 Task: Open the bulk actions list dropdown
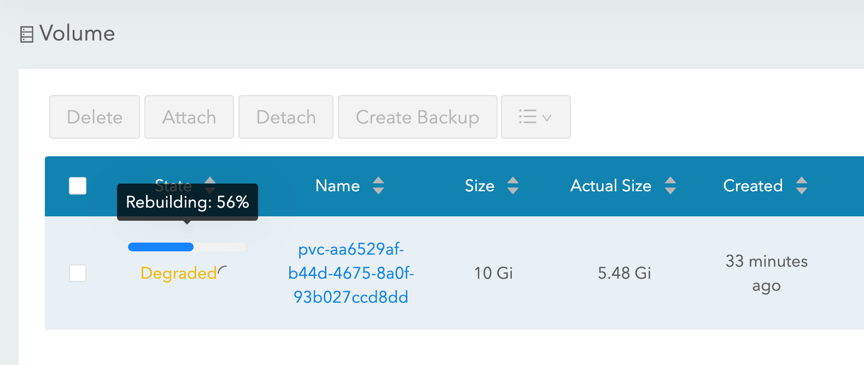535,117
